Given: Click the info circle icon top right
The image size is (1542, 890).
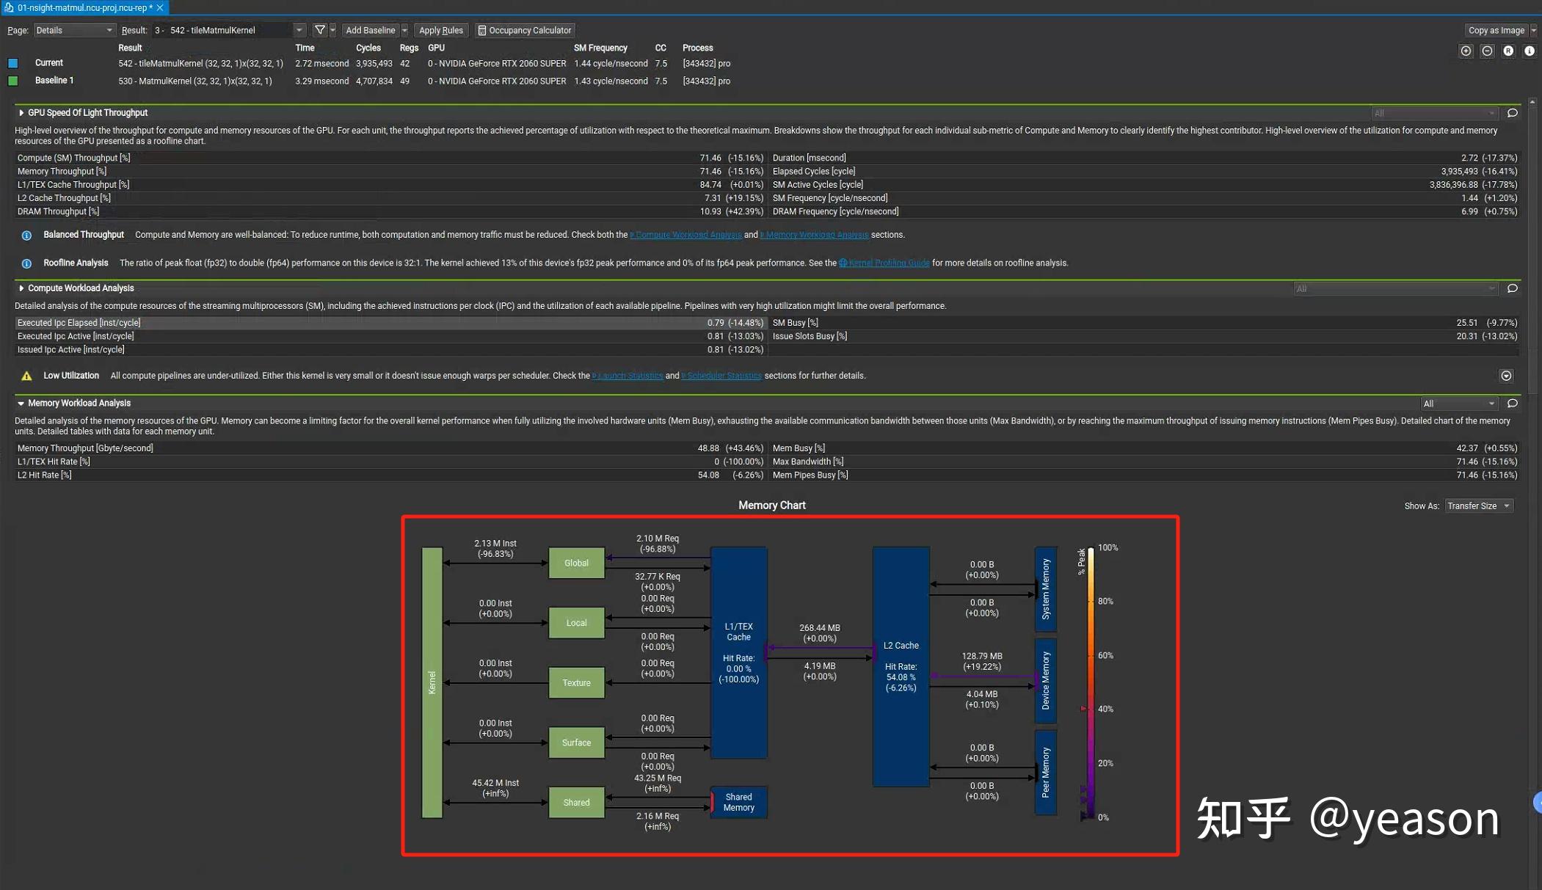Looking at the screenshot, I should [x=1530, y=51].
